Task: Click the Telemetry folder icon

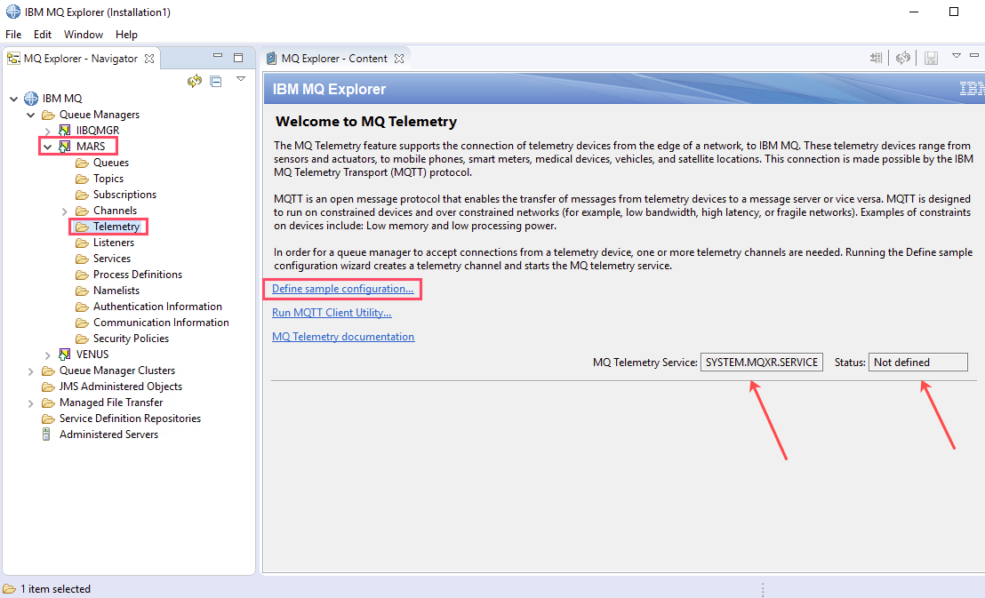Action: tap(82, 227)
